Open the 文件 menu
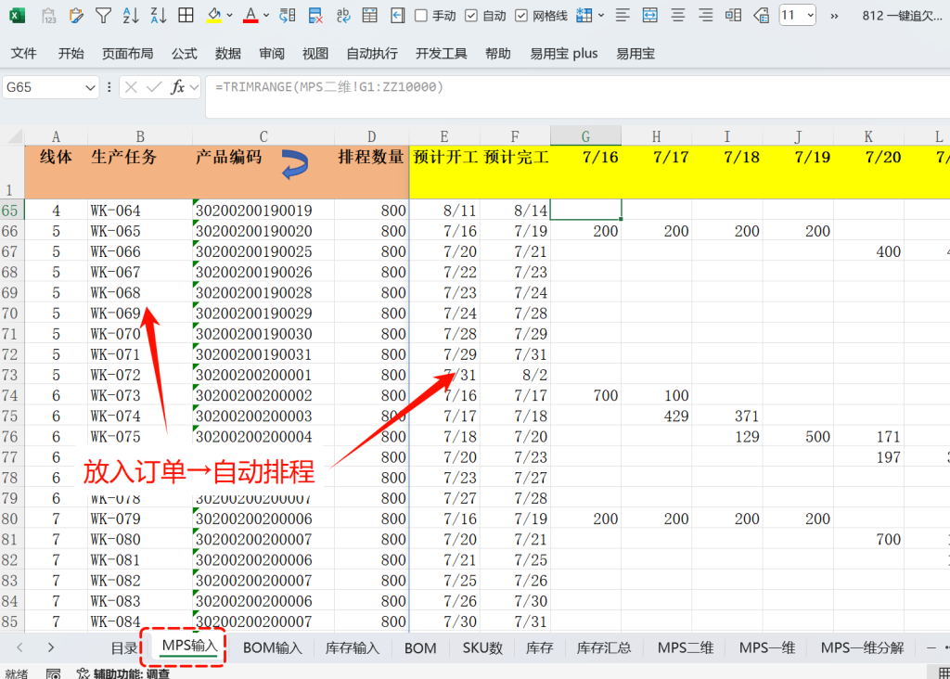 pos(23,53)
